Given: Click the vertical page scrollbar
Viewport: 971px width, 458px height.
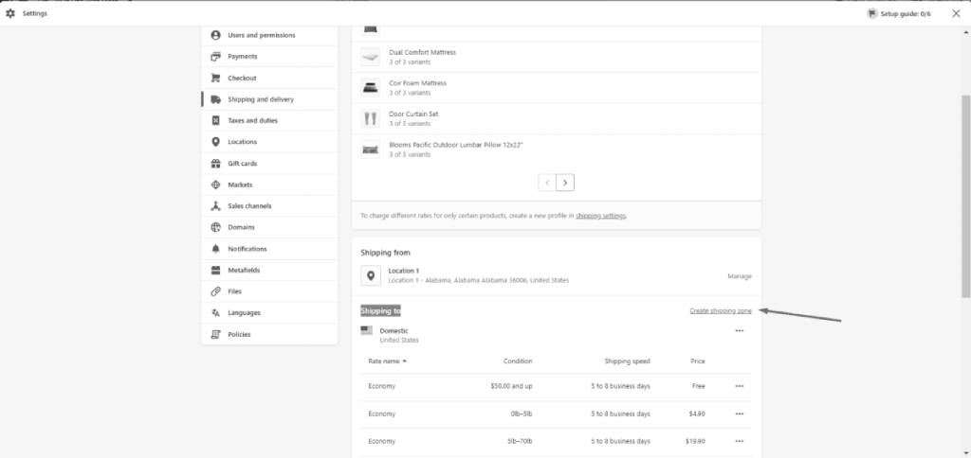Looking at the screenshot, I should point(965,189).
